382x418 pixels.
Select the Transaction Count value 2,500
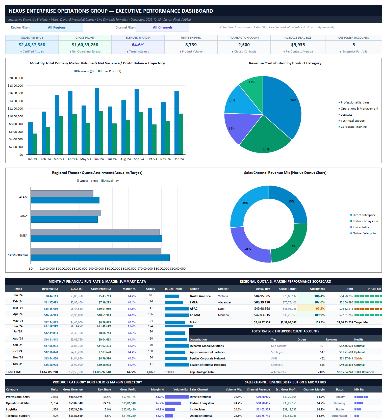pyautogui.click(x=244, y=45)
